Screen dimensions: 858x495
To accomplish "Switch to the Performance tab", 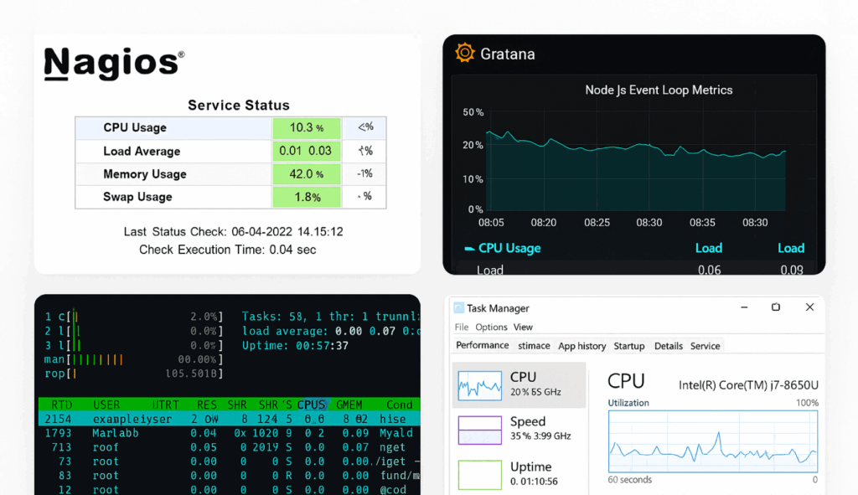I will pos(482,345).
